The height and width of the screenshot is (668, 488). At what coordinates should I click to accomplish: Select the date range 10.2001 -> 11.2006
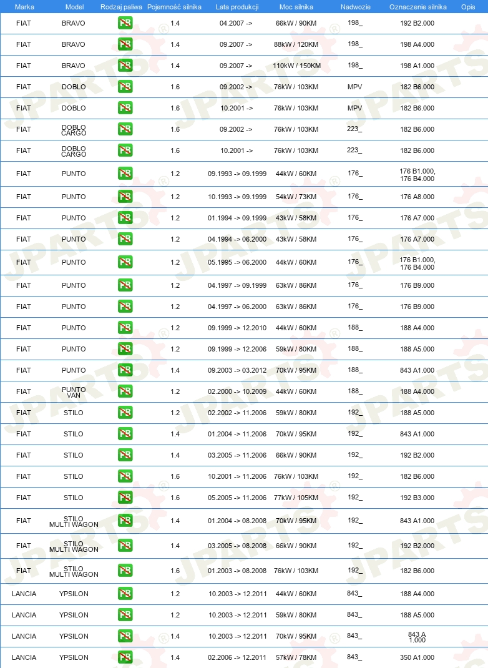(237, 477)
